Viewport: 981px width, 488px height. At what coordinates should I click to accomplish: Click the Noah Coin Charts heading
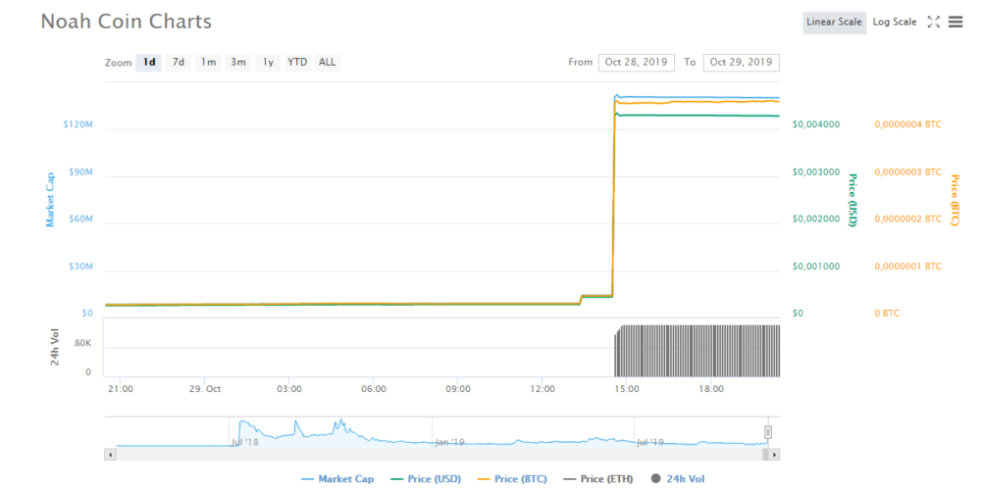(x=127, y=22)
